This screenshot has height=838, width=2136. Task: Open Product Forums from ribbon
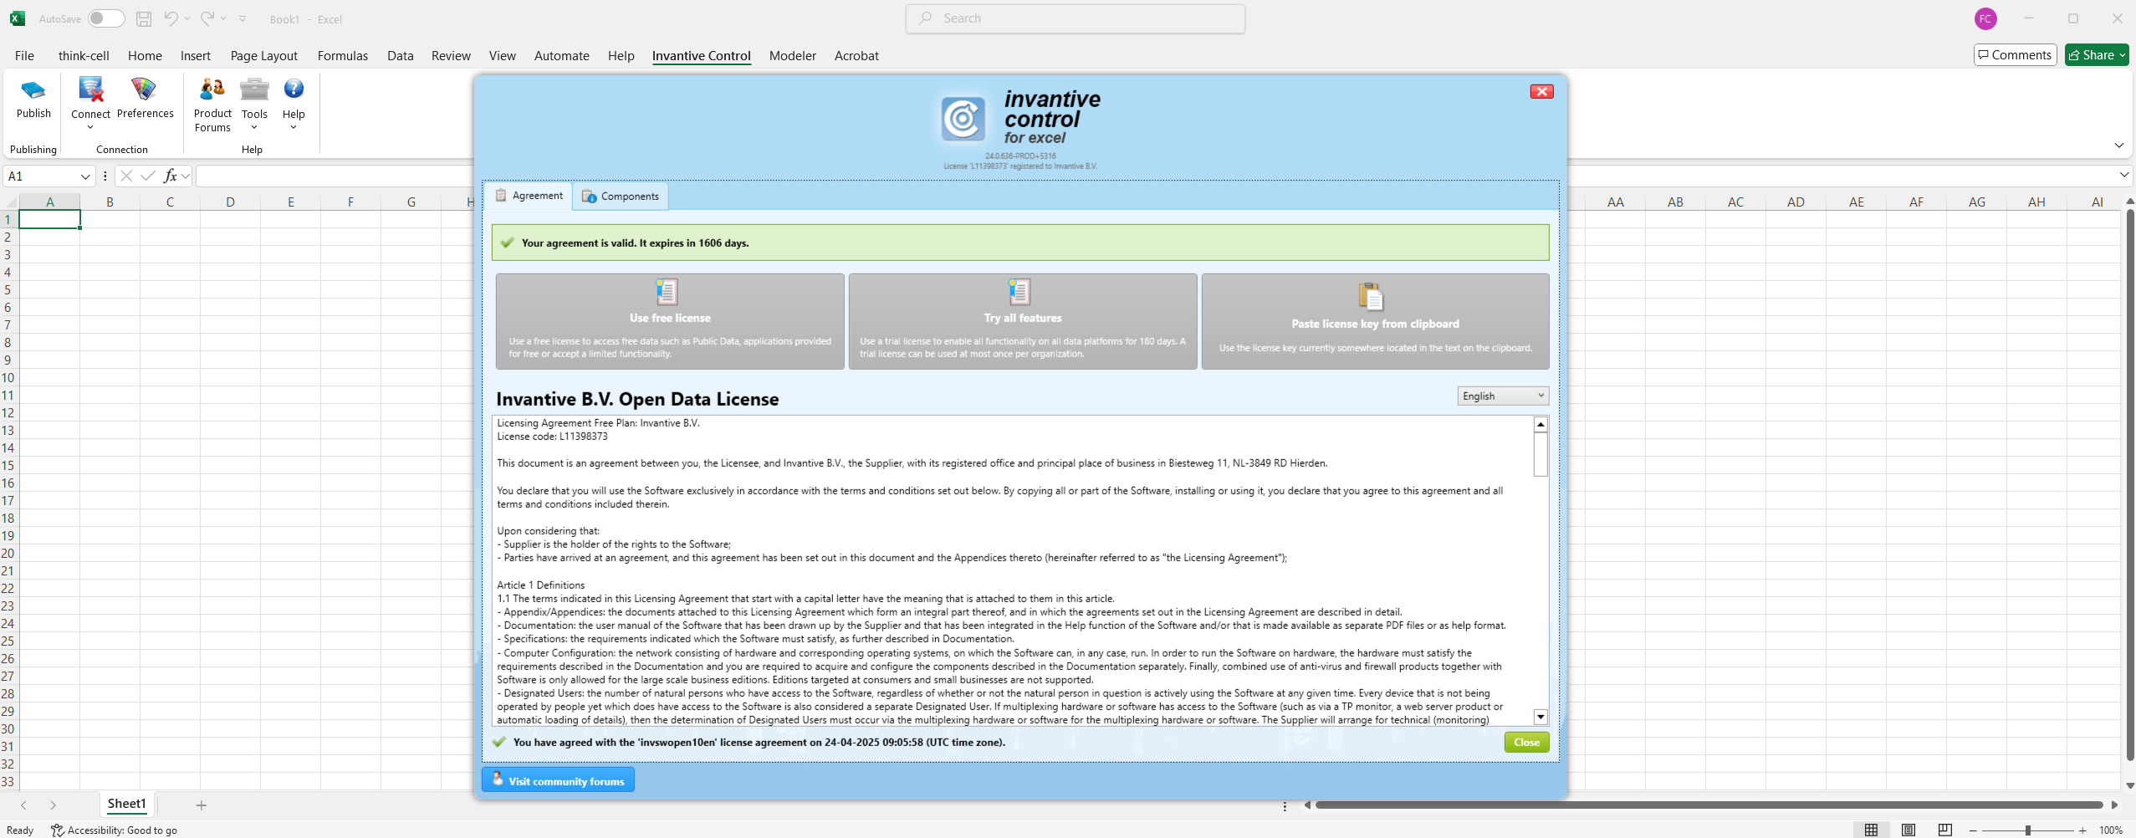click(x=212, y=105)
